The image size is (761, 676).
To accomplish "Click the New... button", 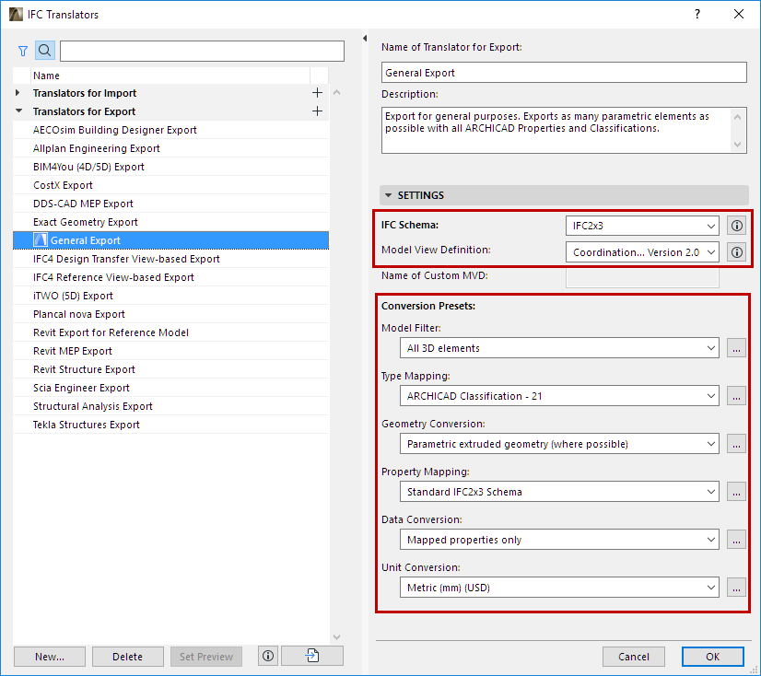I will [50, 657].
